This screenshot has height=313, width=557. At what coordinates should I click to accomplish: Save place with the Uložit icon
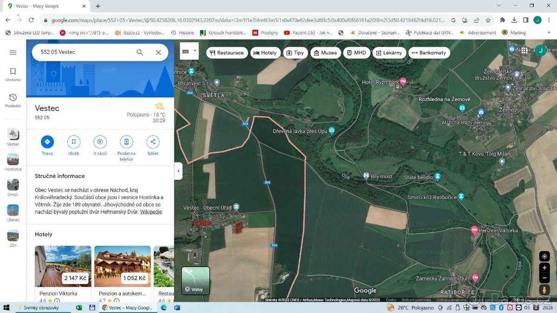pyautogui.click(x=73, y=142)
